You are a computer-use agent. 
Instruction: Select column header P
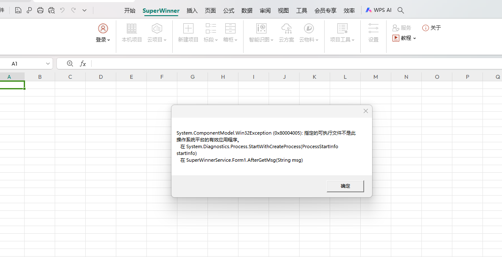[468, 77]
